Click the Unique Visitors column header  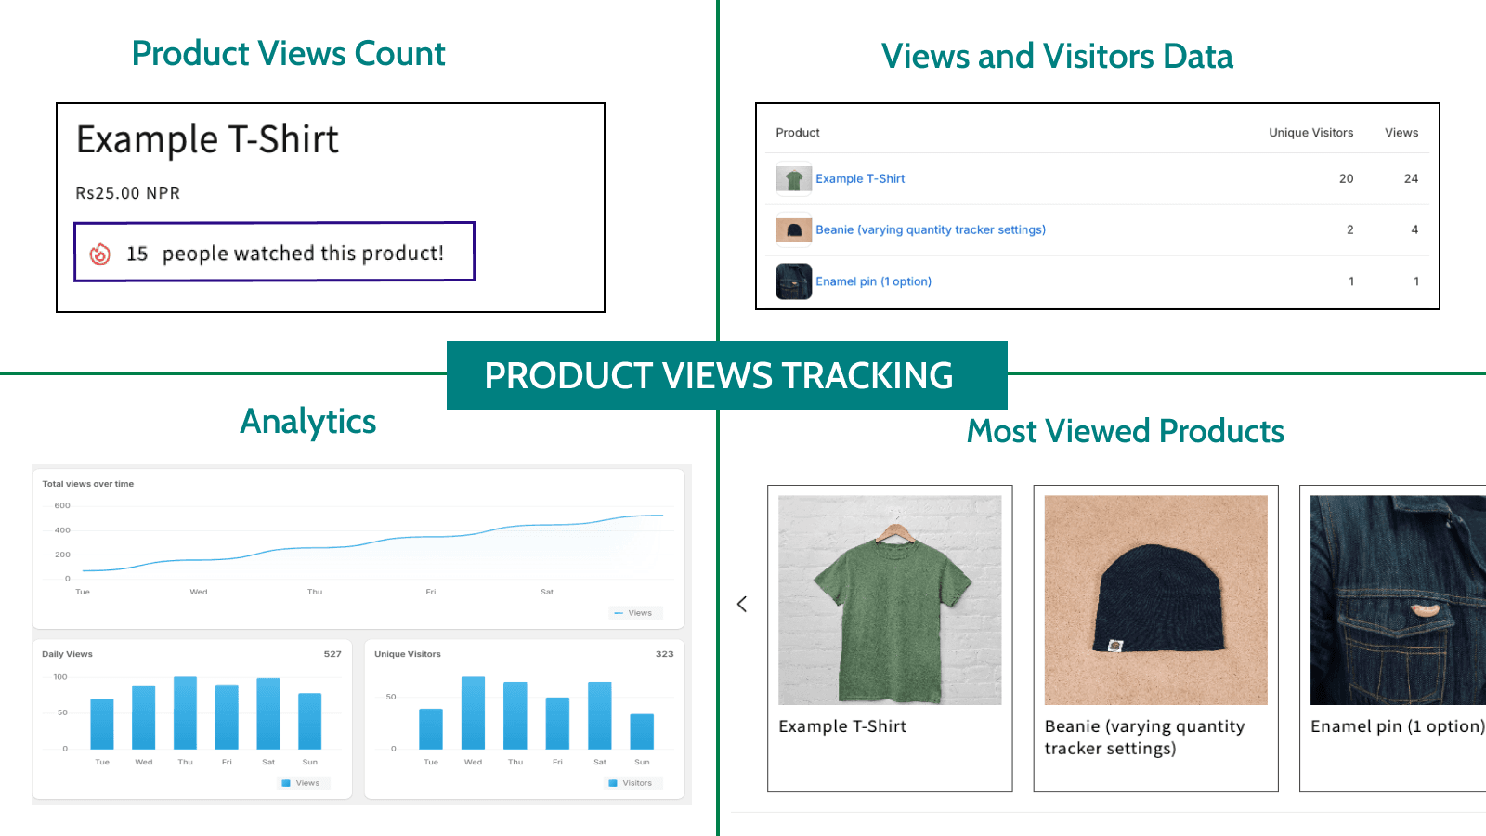[x=1310, y=132]
